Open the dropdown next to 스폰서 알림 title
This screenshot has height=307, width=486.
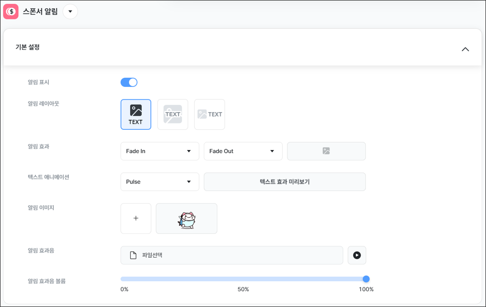70,12
